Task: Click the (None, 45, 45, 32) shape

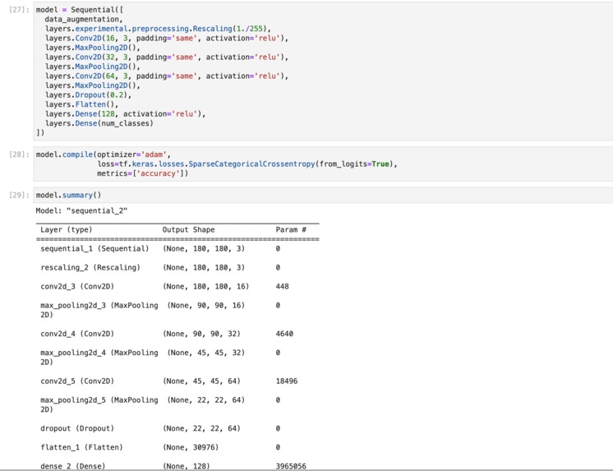Action: point(205,353)
